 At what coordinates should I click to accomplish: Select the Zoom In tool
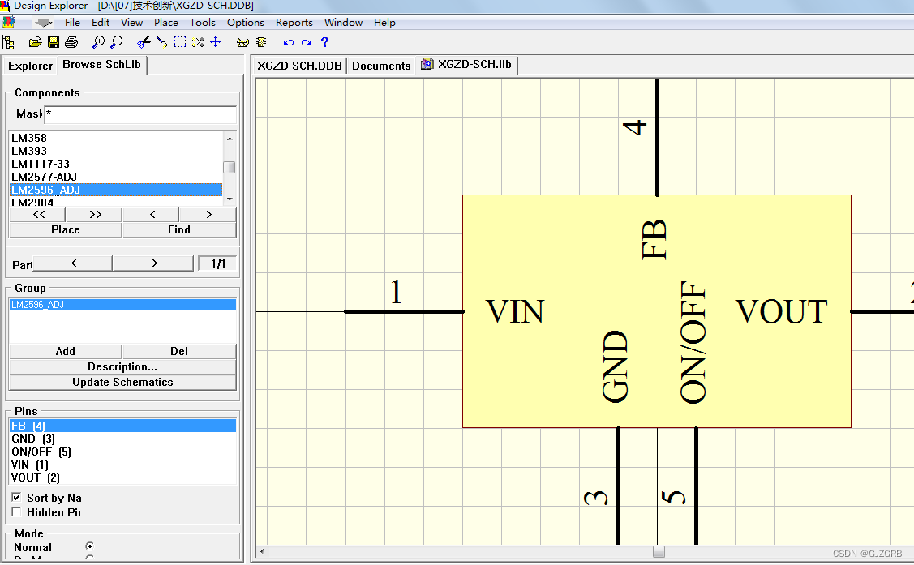pos(97,42)
